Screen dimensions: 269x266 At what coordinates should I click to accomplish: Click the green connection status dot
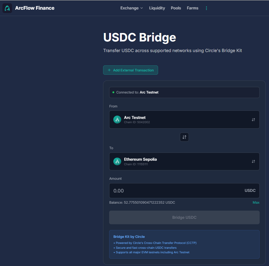[x=113, y=92]
